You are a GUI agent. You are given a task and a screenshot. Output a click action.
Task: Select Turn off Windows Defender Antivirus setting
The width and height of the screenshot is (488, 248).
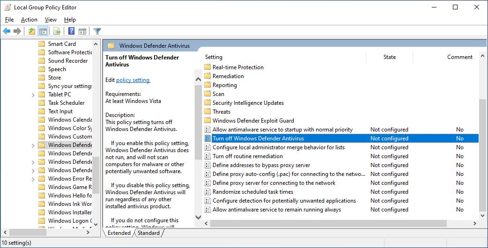click(x=341, y=139)
